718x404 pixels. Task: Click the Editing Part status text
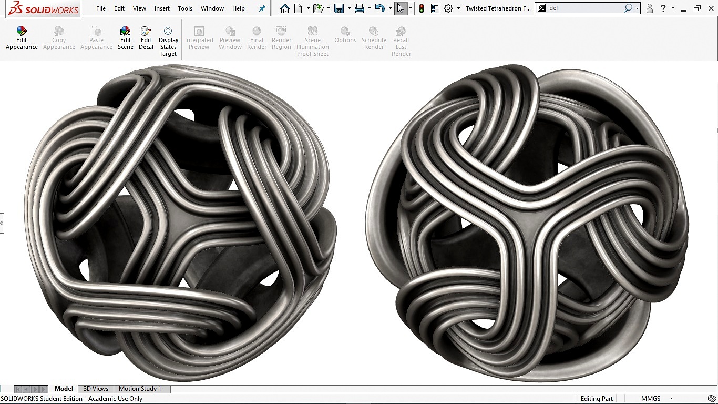597,399
